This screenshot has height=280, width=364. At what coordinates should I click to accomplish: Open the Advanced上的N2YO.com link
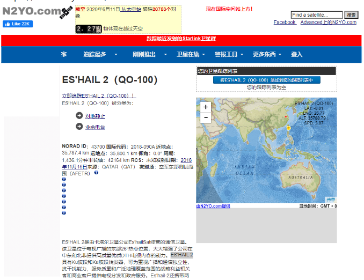point(328,23)
